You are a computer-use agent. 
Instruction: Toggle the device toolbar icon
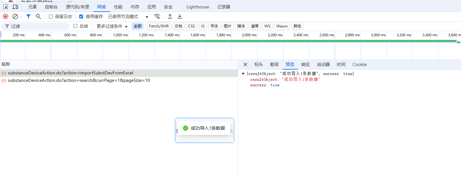tap(15, 7)
